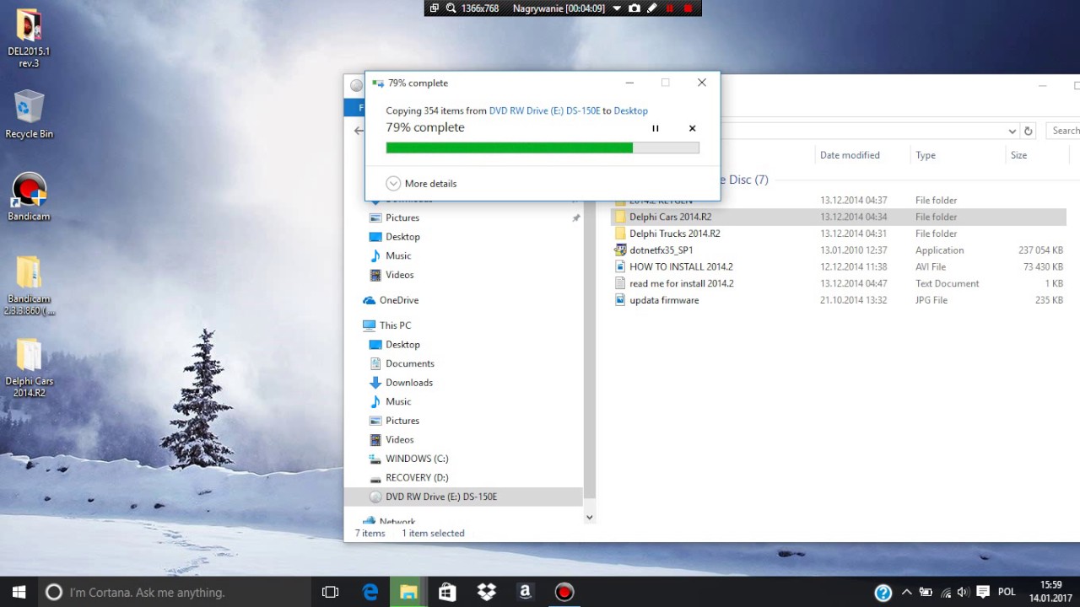Click the Bandicam pencil drawing icon

point(652,8)
